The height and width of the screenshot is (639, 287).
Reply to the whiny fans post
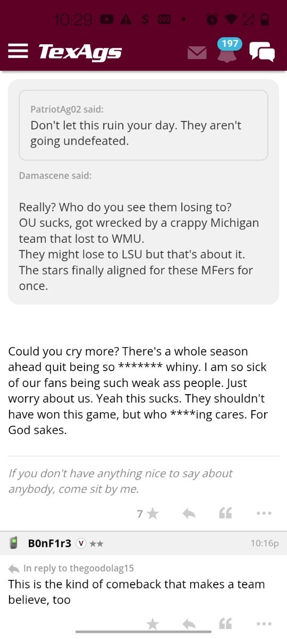pos(189,513)
